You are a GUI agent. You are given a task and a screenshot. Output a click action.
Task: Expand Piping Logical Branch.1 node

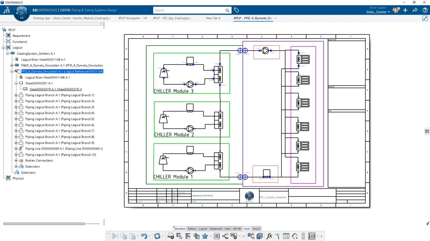pyautogui.click(x=16, y=95)
